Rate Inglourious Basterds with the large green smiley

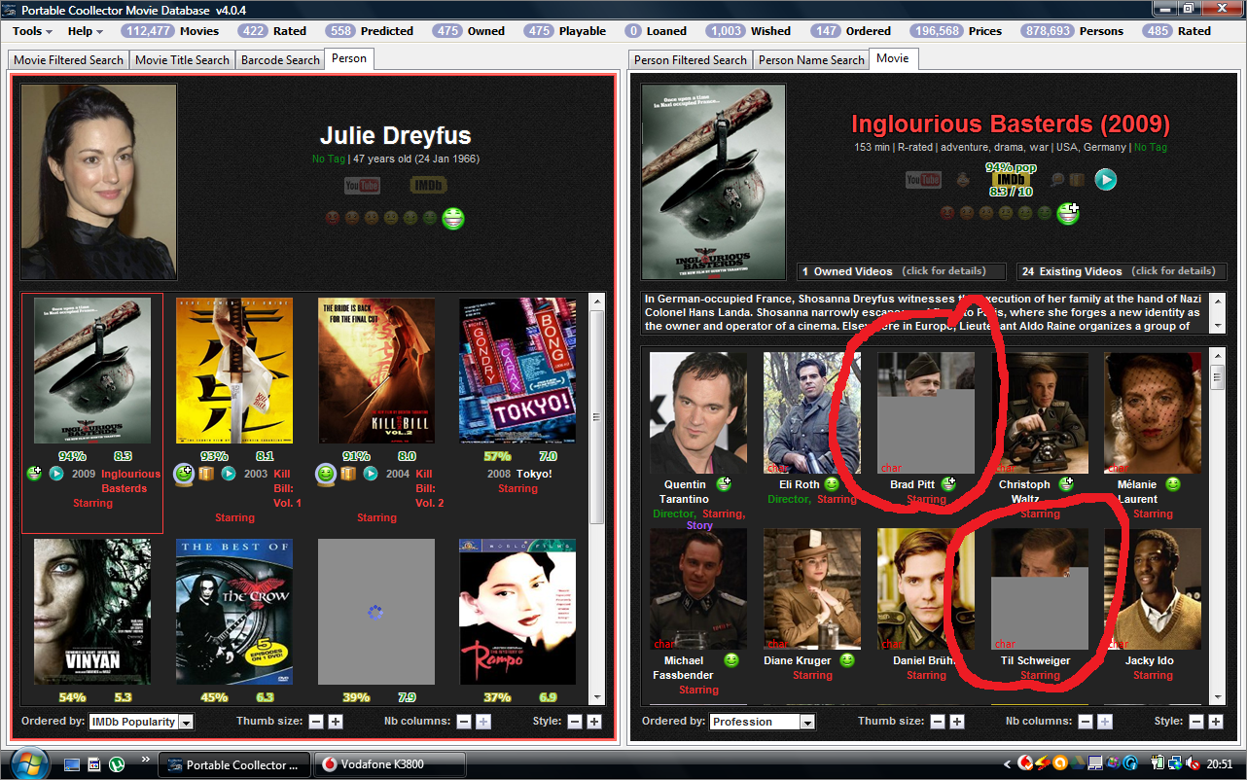[1068, 213]
